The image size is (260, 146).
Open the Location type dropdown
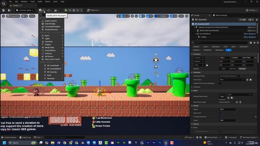point(199,58)
